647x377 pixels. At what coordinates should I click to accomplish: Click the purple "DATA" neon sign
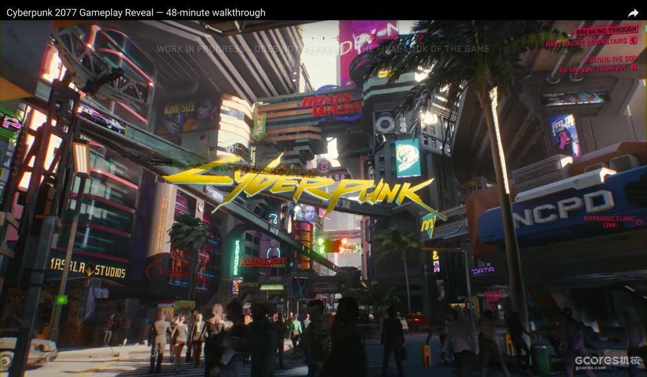[483, 270]
